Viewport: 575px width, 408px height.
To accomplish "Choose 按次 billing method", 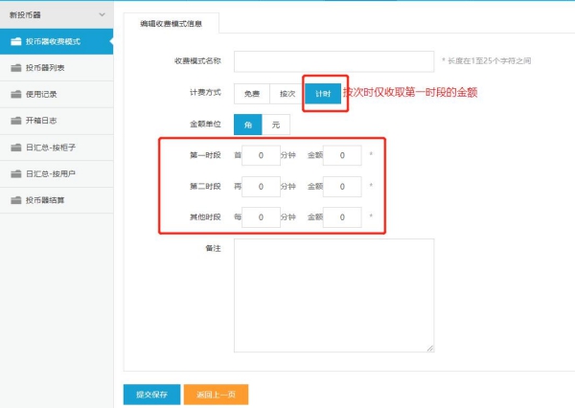I will coord(287,94).
